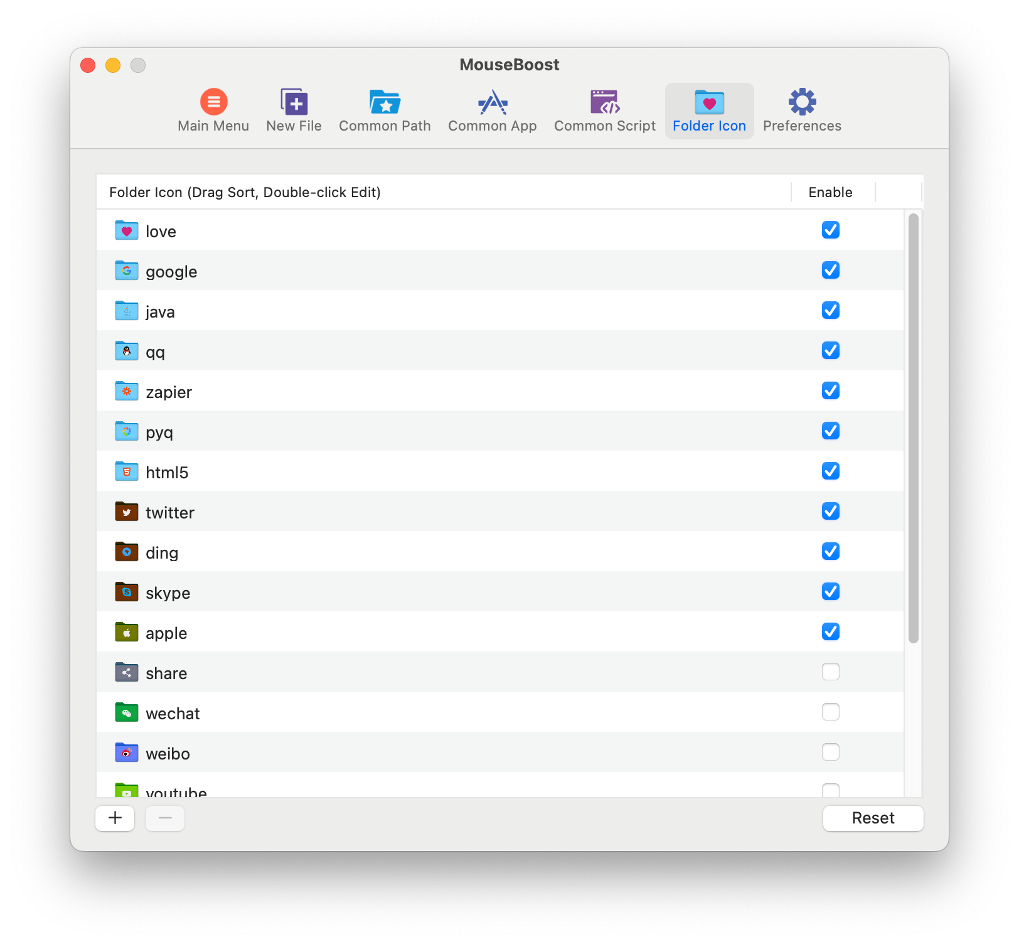This screenshot has height=944, width=1019.
Task: Select the row labeled java
Action: (500, 311)
